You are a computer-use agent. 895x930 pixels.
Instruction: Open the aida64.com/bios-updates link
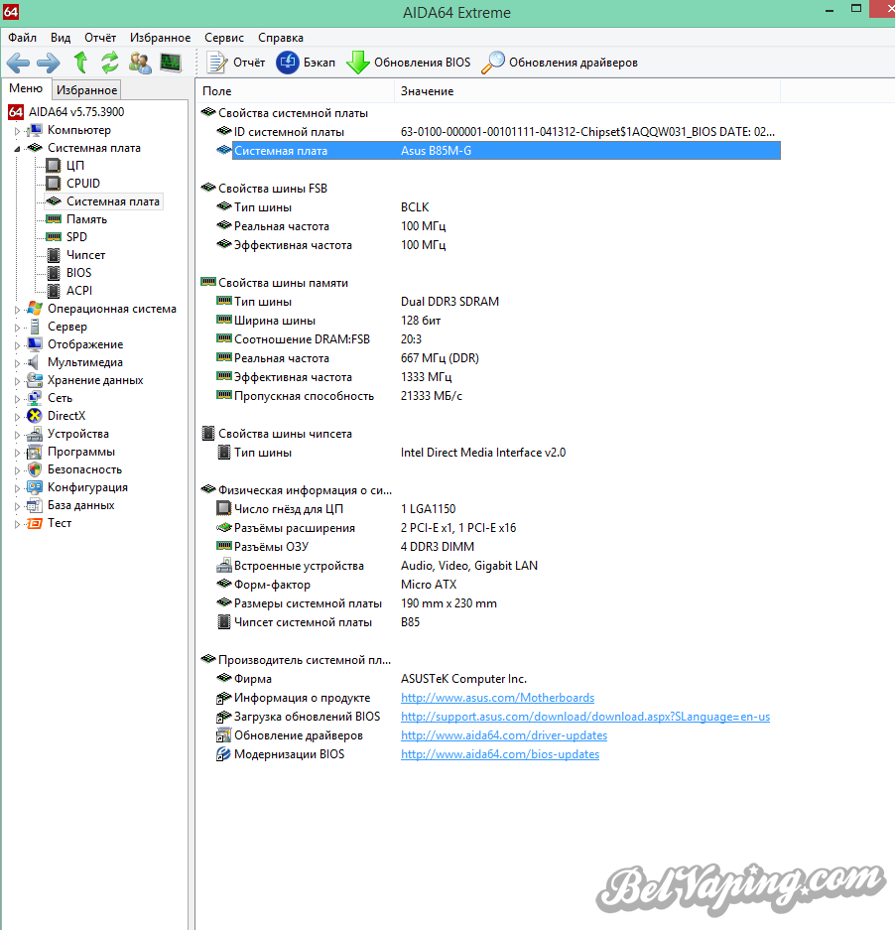tap(500, 754)
